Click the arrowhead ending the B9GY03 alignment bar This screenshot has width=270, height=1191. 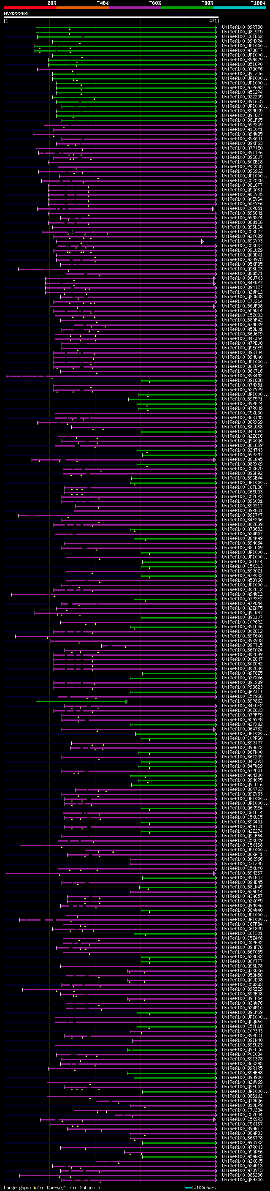[x=202, y=241]
